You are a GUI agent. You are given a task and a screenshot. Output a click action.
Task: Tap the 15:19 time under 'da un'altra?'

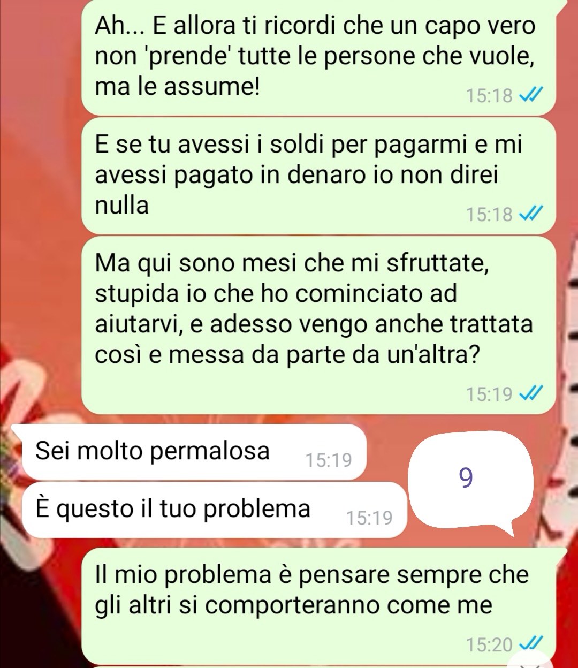[489, 395]
